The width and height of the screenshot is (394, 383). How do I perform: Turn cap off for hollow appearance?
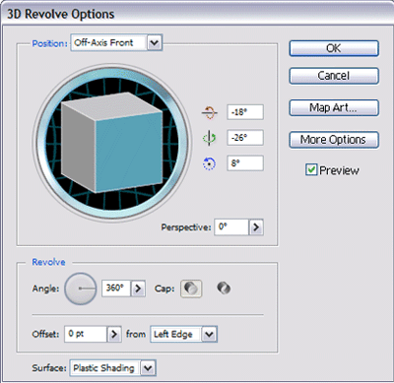pyautogui.click(x=224, y=288)
